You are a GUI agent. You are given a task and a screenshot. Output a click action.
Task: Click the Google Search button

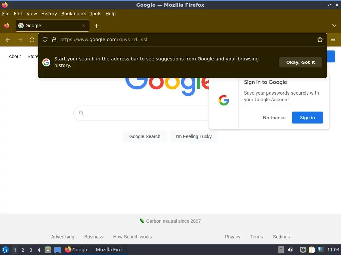click(x=145, y=136)
